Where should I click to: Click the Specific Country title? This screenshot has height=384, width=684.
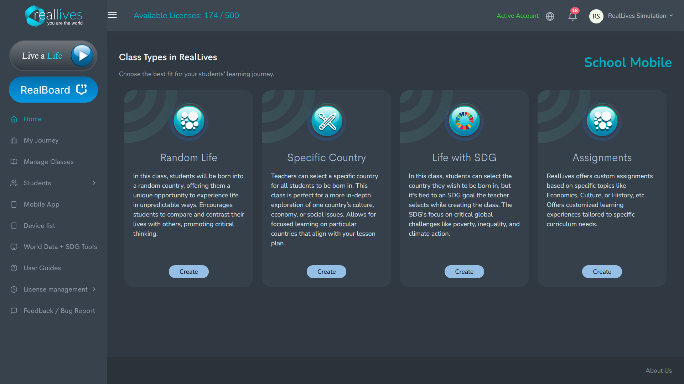[327, 158]
